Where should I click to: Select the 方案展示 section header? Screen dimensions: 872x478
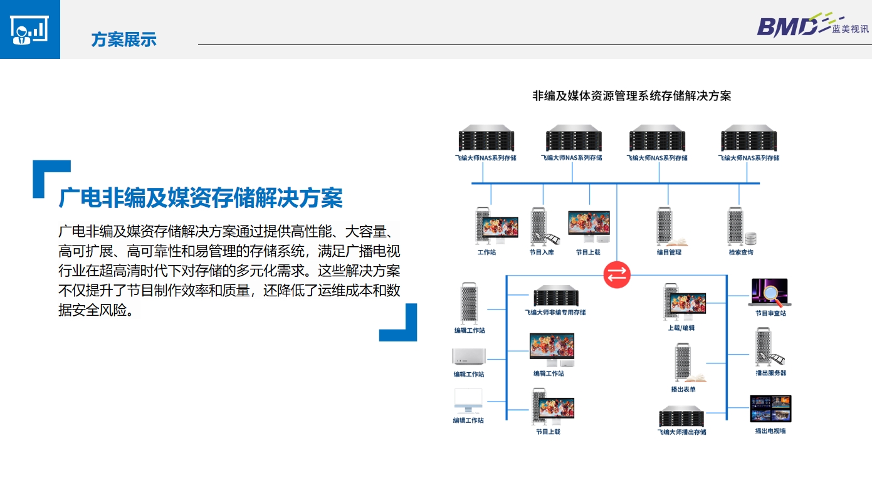pyautogui.click(x=123, y=39)
